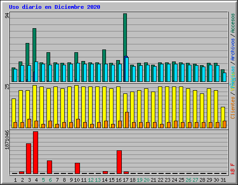The image size is (238, 185).
Task: Click the orange Clientes bar on day 17
Action: tap(127, 120)
